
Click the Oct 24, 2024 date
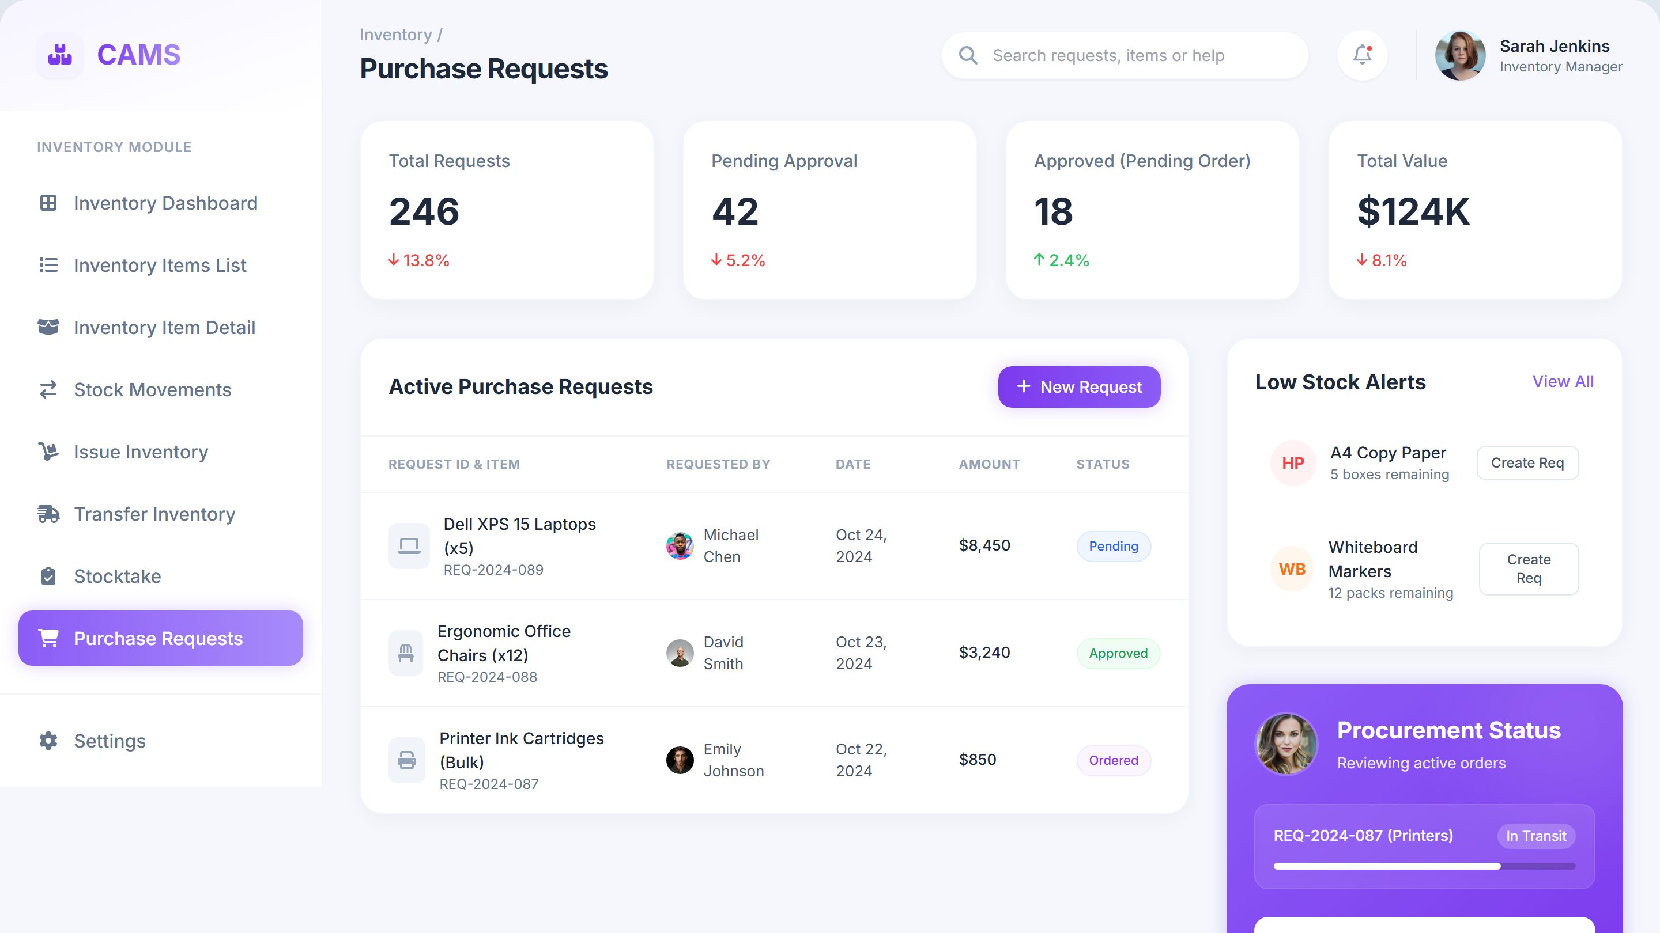point(861,545)
